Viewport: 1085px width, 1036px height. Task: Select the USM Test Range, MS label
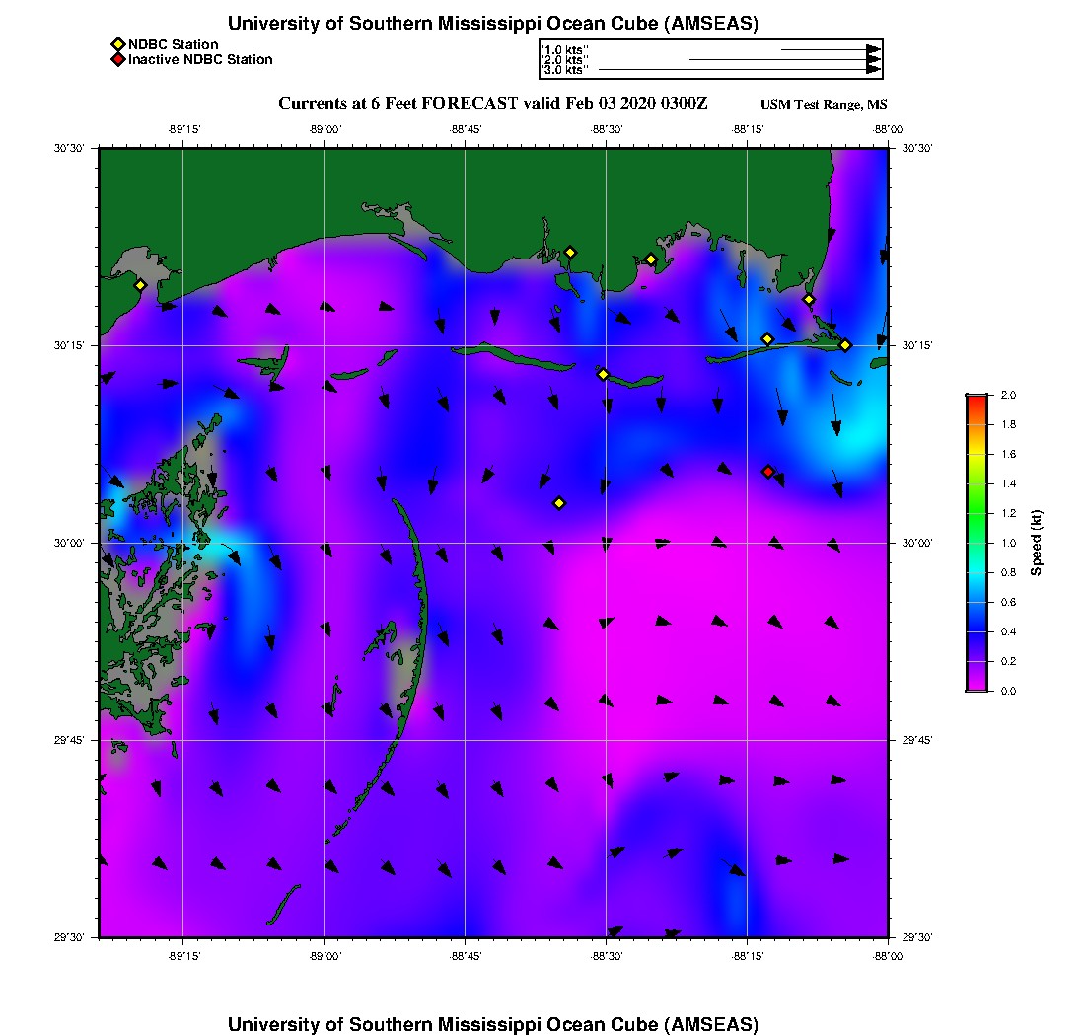tap(824, 106)
